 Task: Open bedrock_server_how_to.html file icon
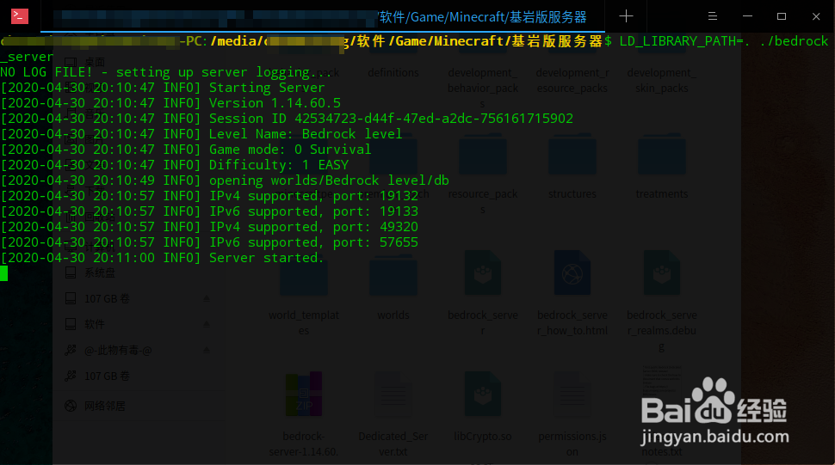point(572,273)
